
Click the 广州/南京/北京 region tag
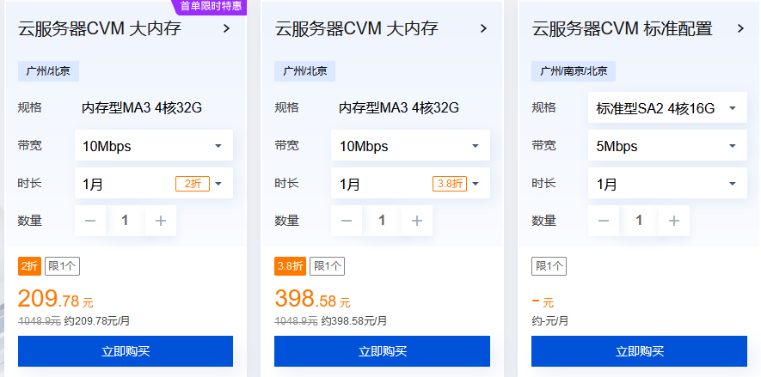tap(574, 71)
